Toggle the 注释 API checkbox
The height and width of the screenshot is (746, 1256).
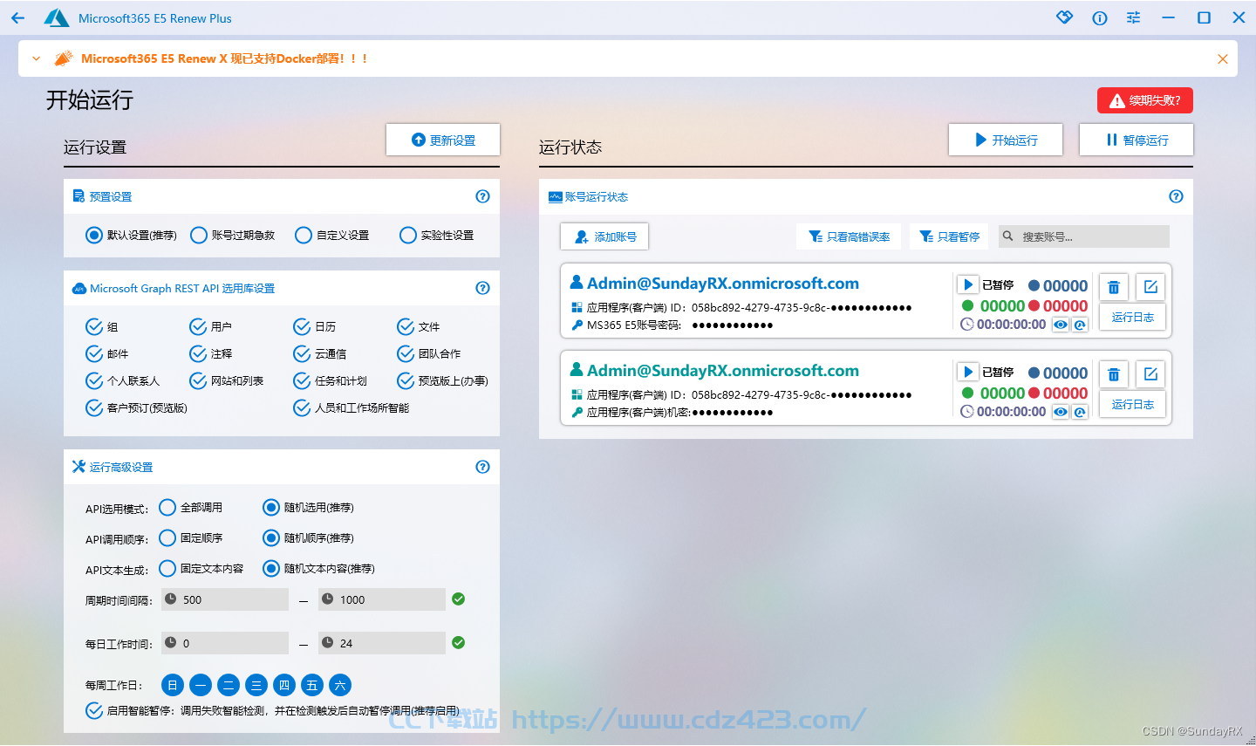198,353
